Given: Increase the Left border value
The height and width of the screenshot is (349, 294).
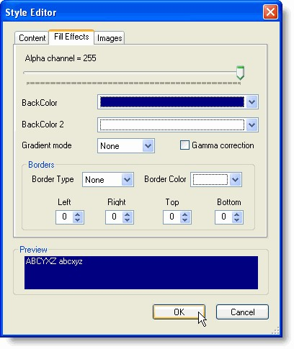Looking at the screenshot, I should tap(77, 214).
